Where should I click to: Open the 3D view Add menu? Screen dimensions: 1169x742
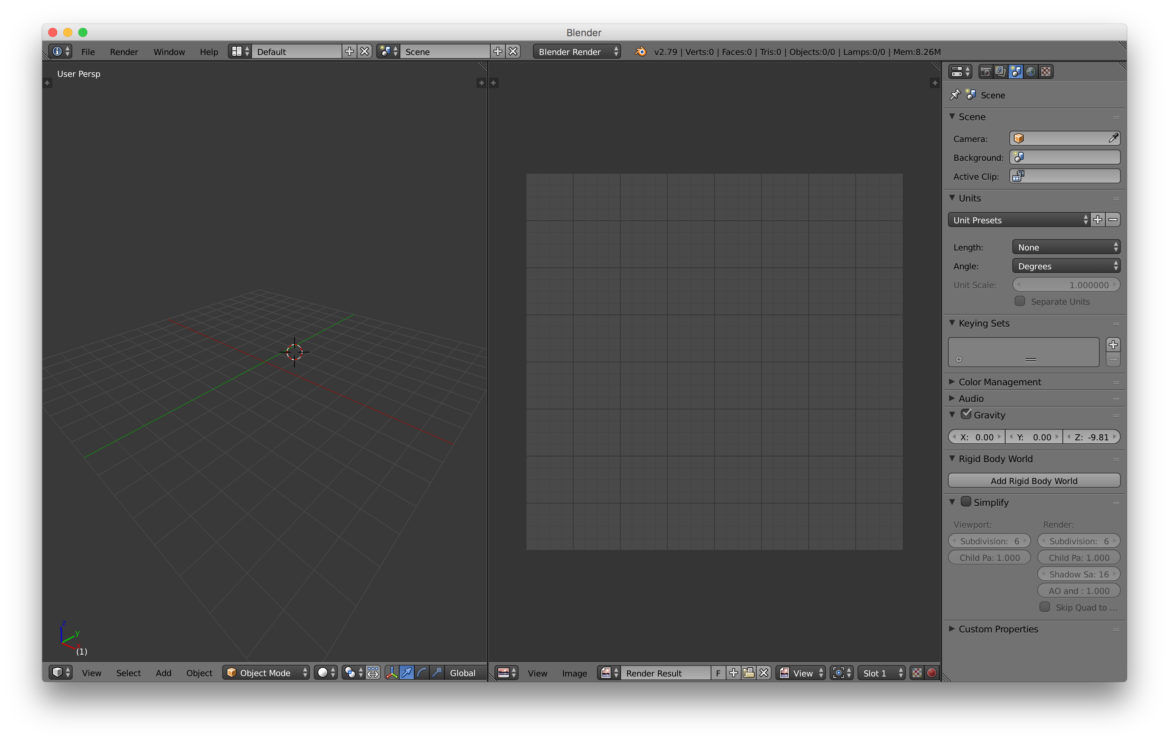(x=163, y=673)
